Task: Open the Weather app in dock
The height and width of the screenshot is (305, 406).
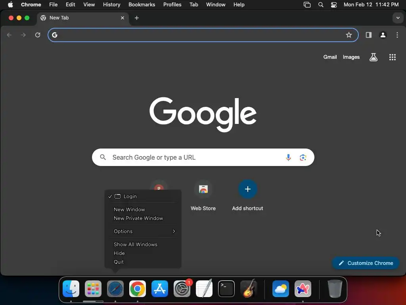Action: (281, 289)
